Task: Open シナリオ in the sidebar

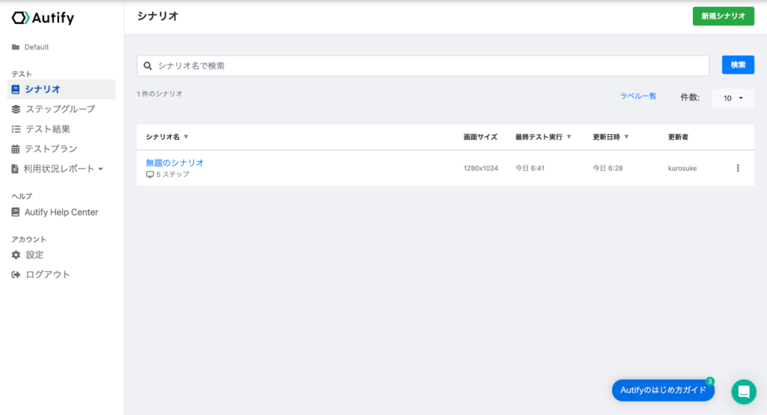Action: [61, 90]
